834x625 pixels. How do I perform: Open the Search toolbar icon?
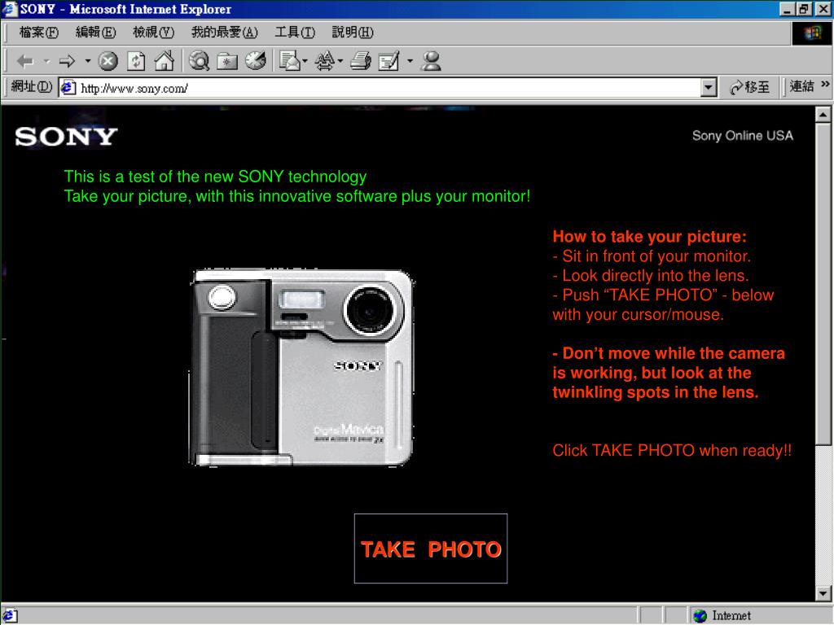(199, 61)
